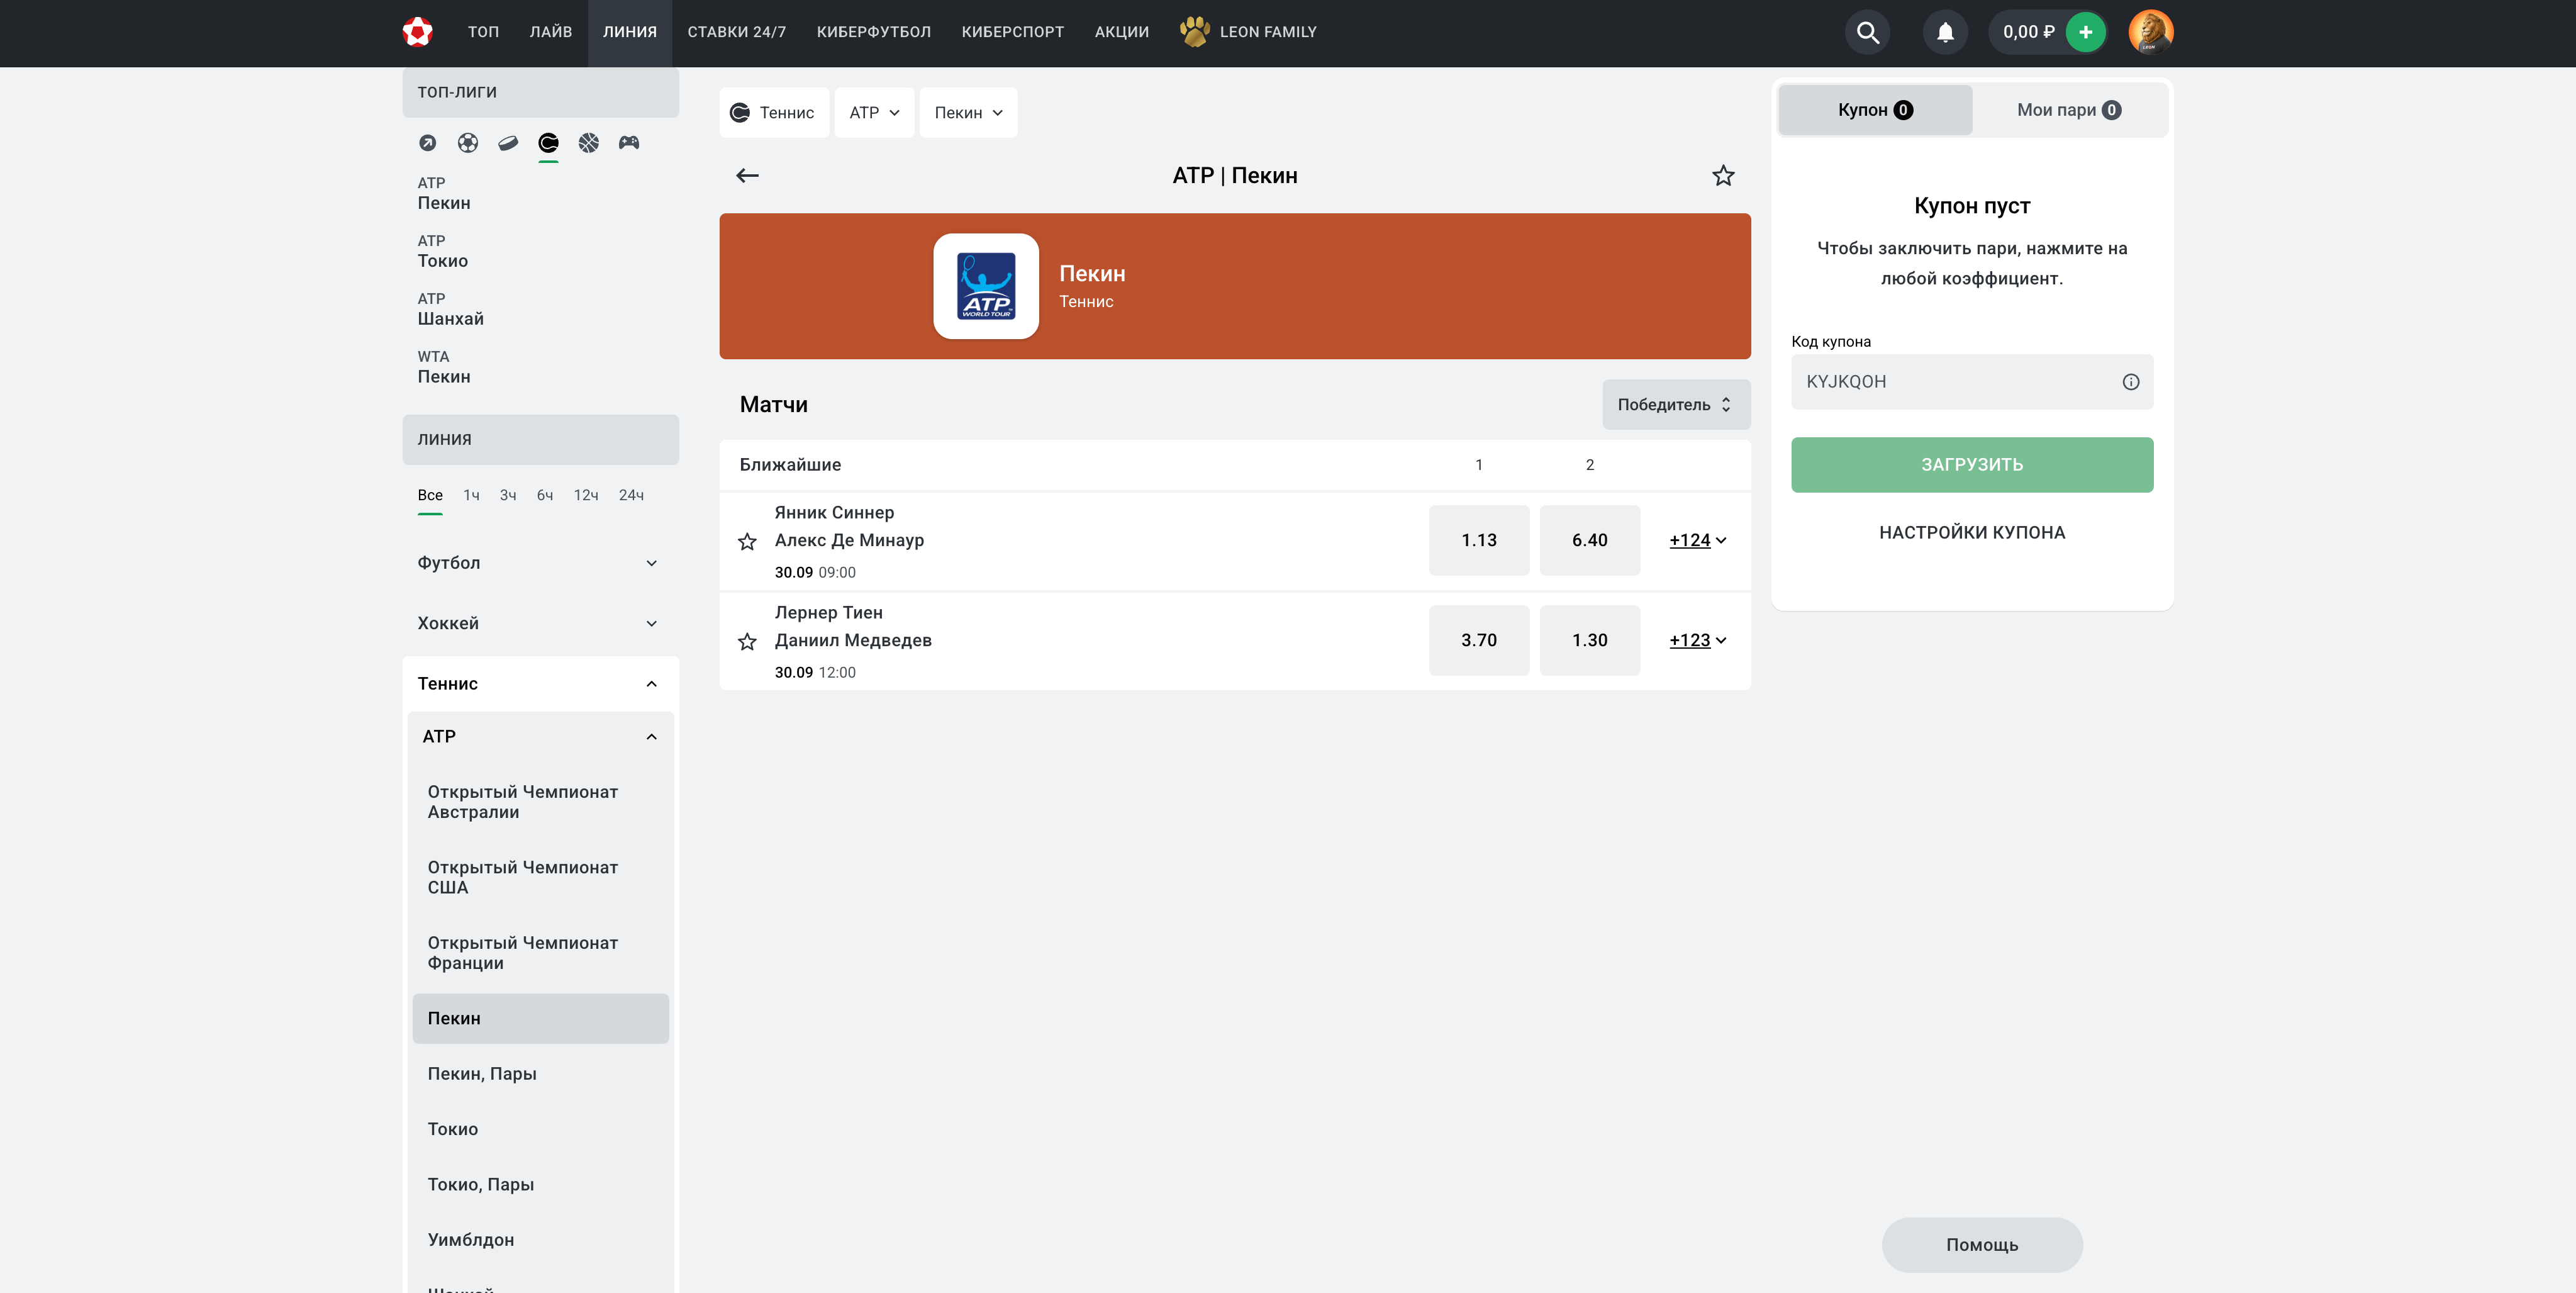The height and width of the screenshot is (1293, 2576).
Task: Select the hockey puck sport icon
Action: 508,143
